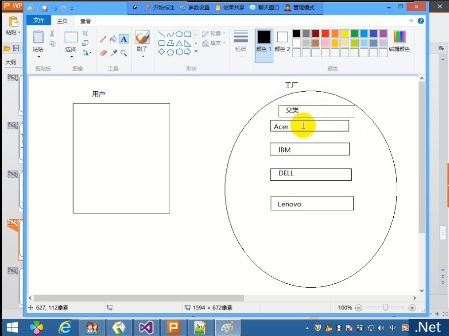Select the Right triangle shape

(x=187, y=43)
